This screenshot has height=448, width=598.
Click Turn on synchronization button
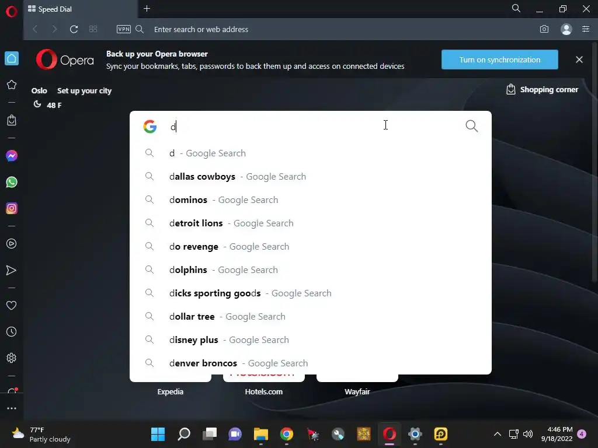(x=500, y=60)
